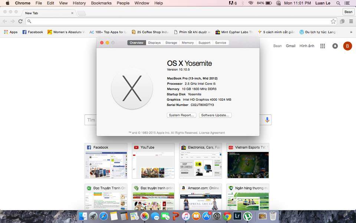The width and height of the screenshot is (356, 223).
Task: Open the Google apps grid icon
Action: click(x=323, y=46)
